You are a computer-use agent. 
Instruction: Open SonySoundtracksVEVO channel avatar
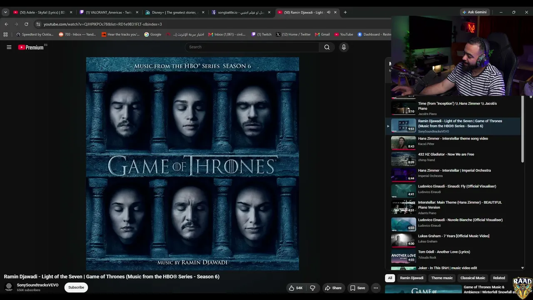9,287
